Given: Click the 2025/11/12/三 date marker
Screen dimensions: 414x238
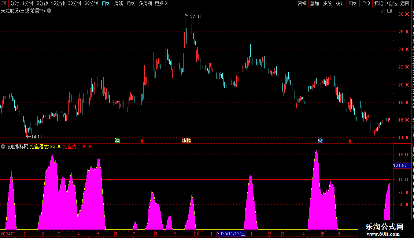Looking at the screenshot, I should tap(231, 234).
